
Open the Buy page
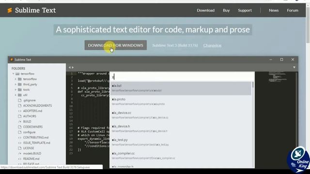(x=226, y=10)
